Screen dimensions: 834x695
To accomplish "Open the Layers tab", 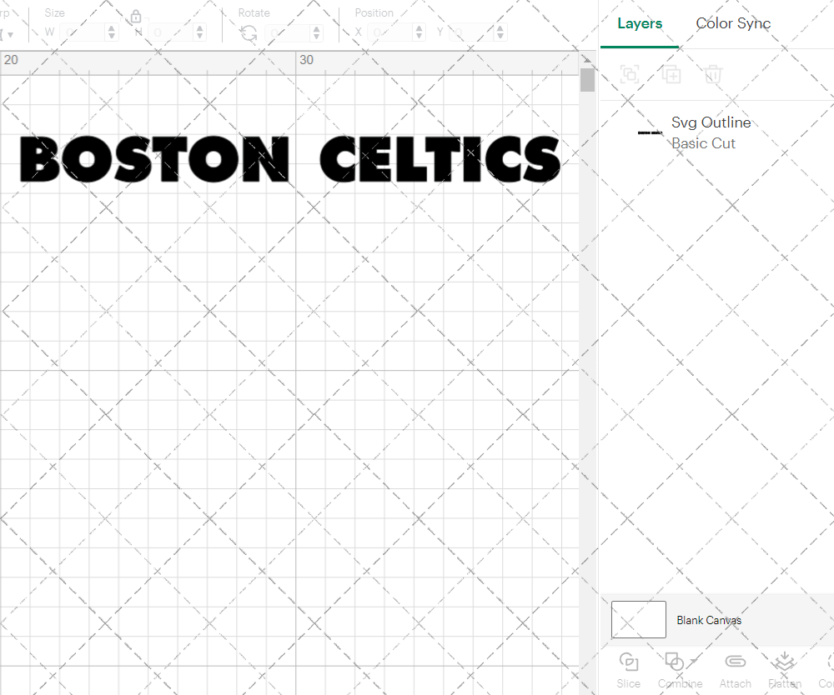I will pos(639,23).
